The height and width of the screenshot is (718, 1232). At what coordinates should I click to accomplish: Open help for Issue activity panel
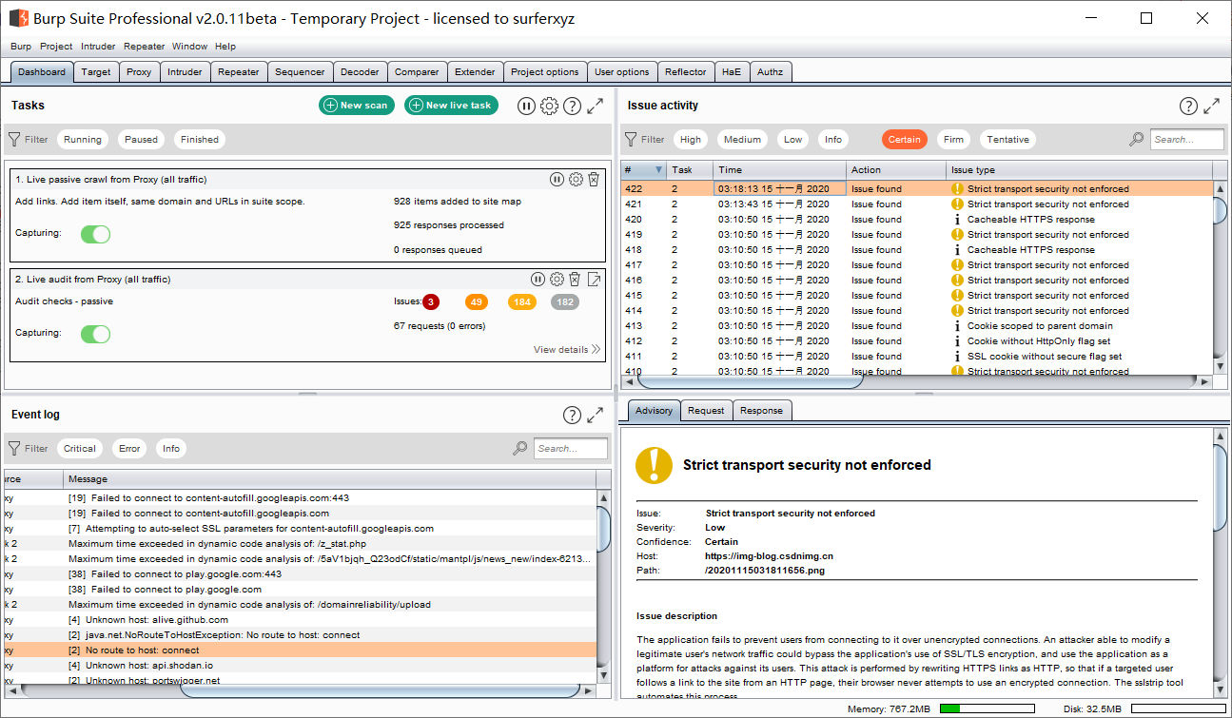coord(1188,106)
